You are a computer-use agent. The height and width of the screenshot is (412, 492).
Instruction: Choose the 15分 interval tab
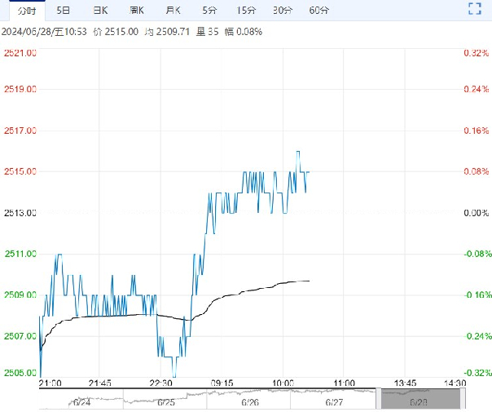tap(245, 11)
